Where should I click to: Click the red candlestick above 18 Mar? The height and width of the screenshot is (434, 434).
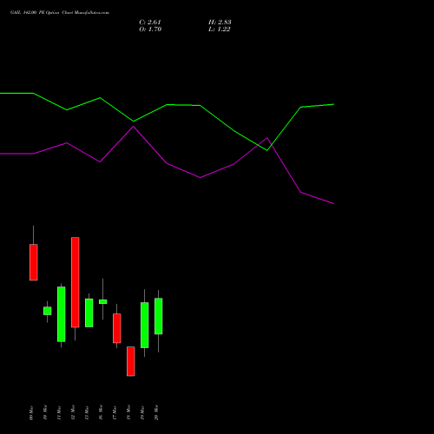(x=131, y=361)
